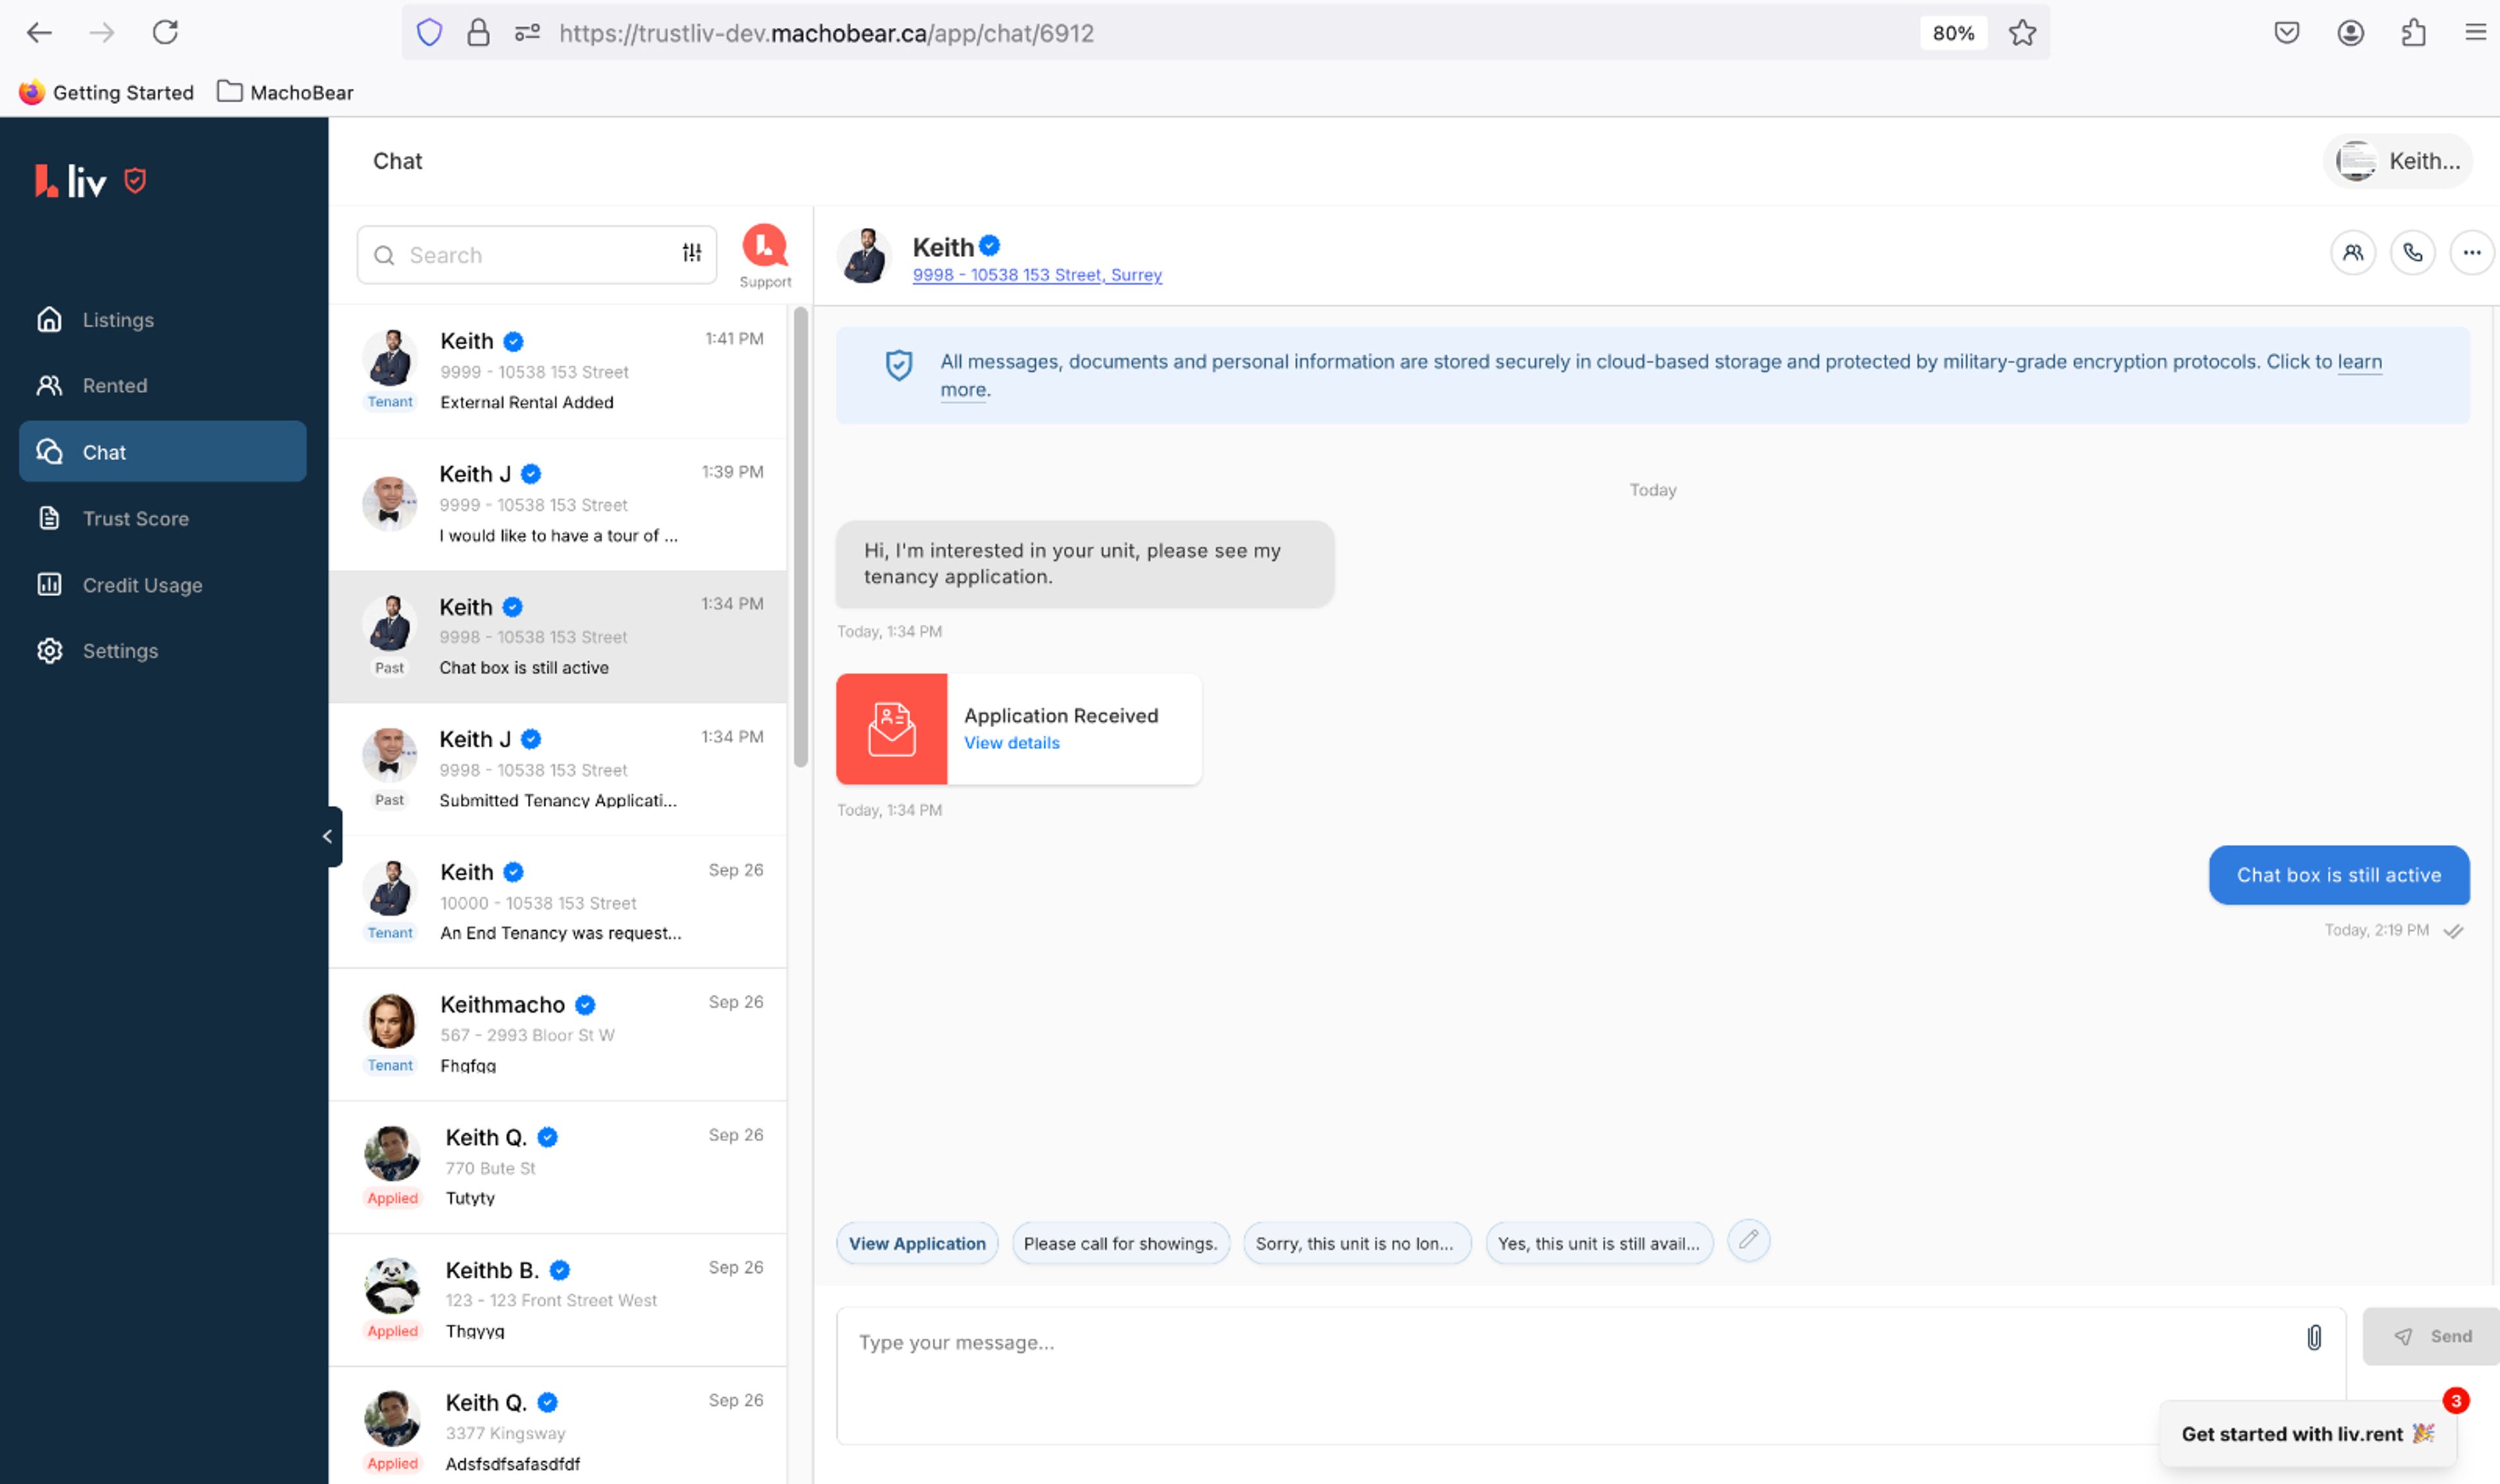Go to Trust Score in the sidebar
2500x1484 pixels.
point(135,518)
